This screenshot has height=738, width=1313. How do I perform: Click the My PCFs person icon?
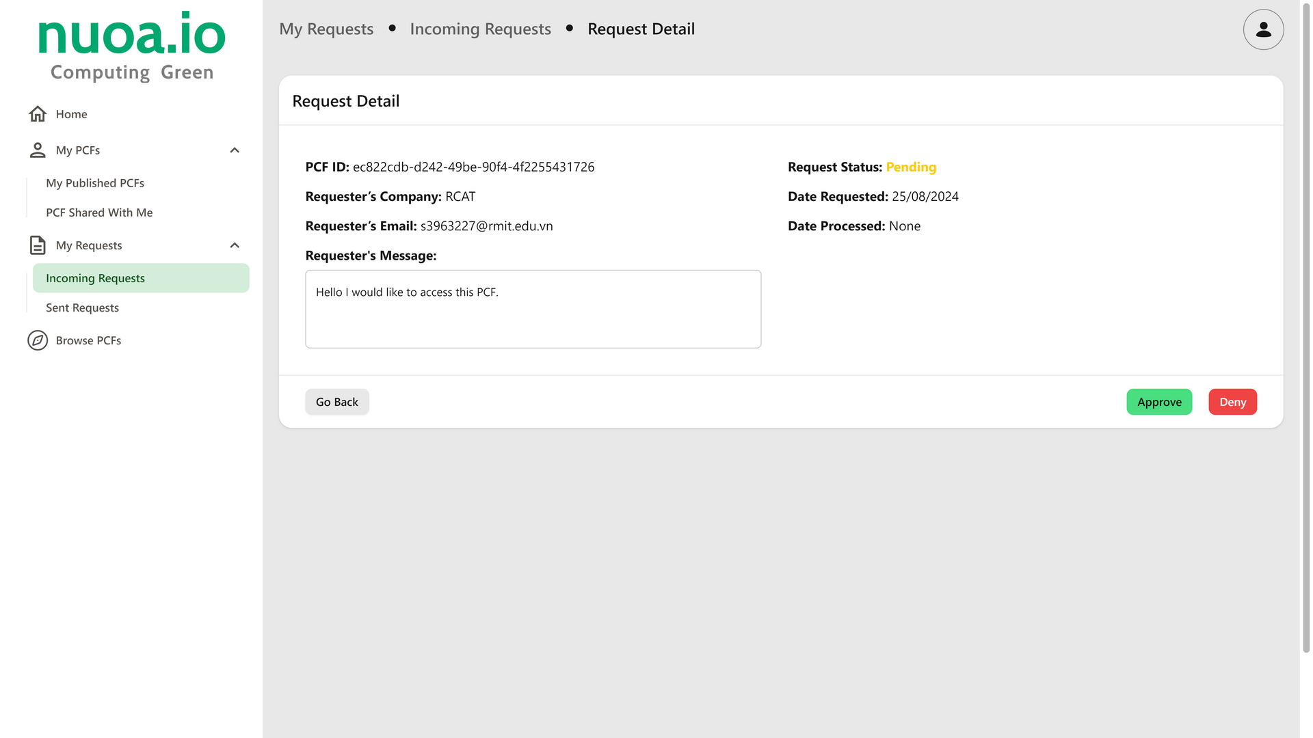(38, 150)
